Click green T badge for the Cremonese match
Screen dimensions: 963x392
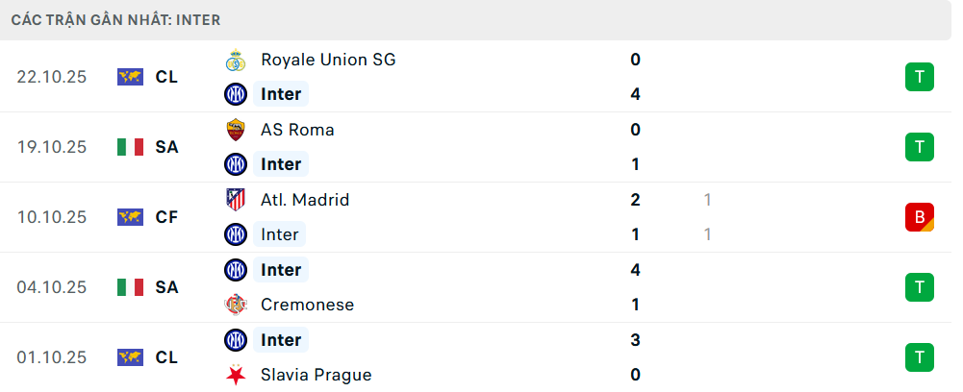click(920, 287)
